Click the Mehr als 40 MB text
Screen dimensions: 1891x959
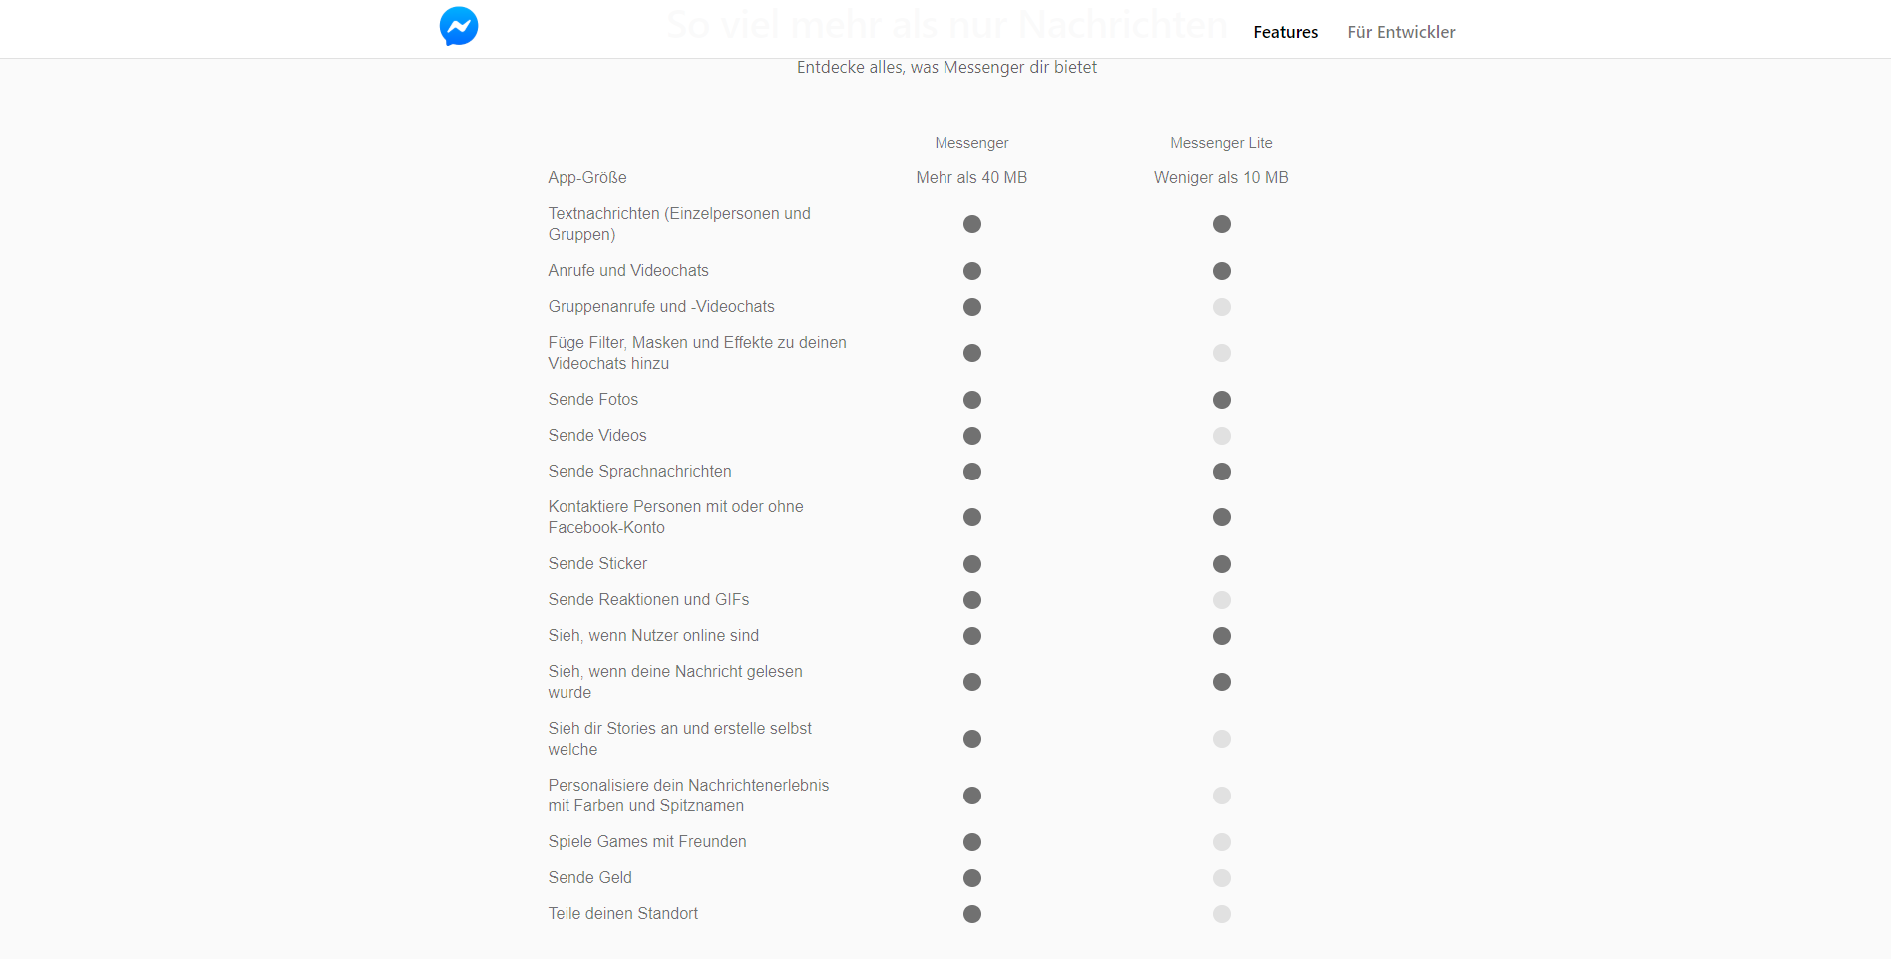point(971,178)
